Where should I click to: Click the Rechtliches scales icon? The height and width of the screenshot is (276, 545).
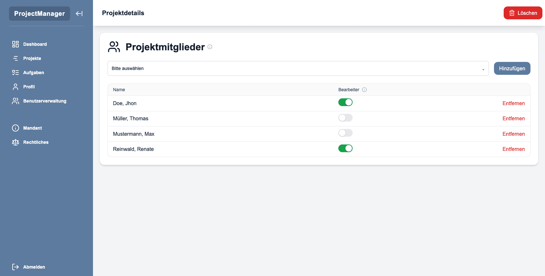tap(15, 142)
